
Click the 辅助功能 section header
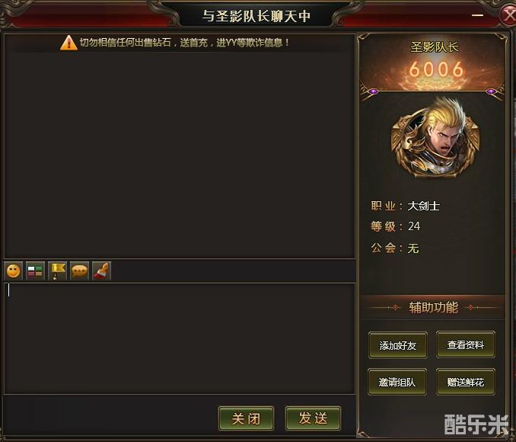[433, 308]
